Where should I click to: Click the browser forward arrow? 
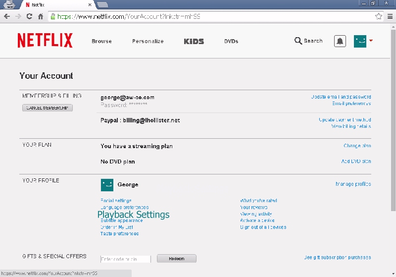pyautogui.click(x=18, y=16)
